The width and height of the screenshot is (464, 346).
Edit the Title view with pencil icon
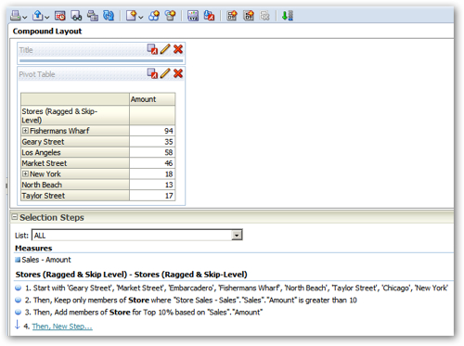pos(165,49)
